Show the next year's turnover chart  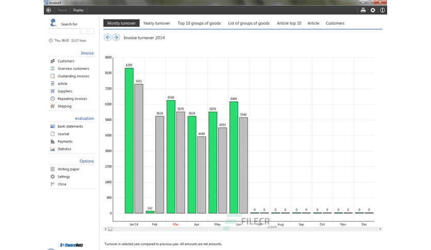click(117, 37)
